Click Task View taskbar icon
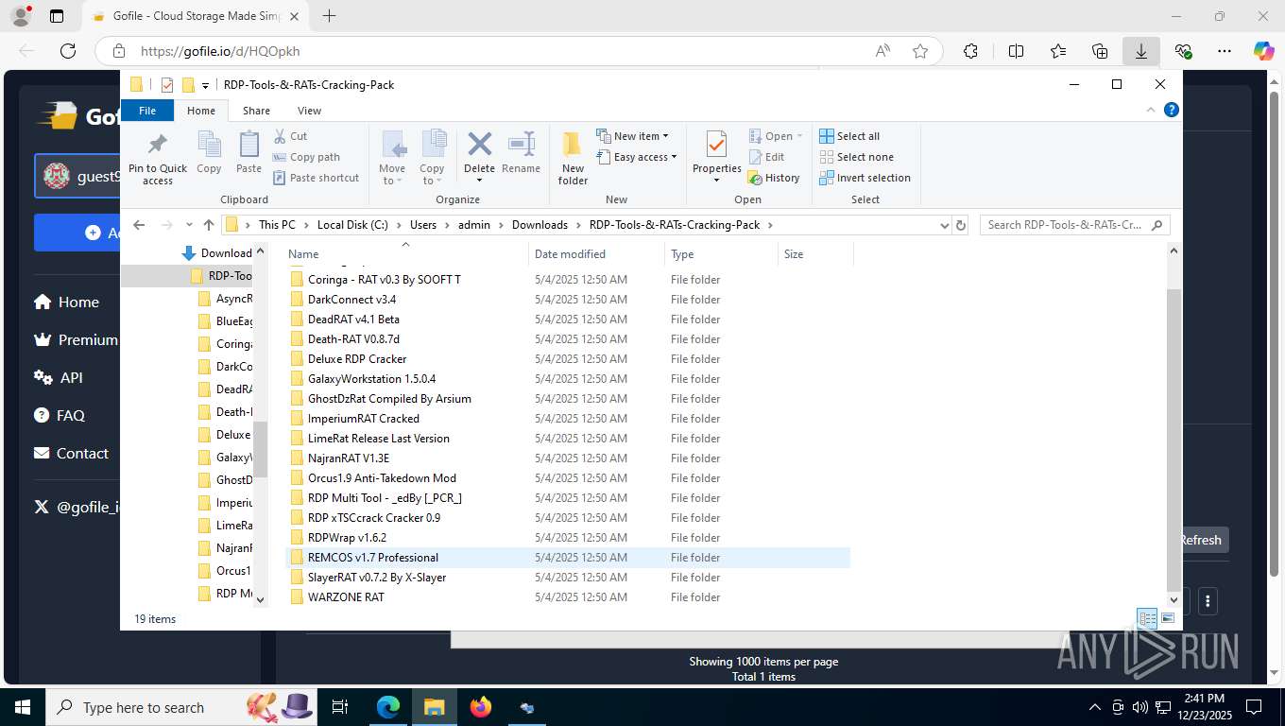Screen dimensions: 1285x726 (340, 707)
